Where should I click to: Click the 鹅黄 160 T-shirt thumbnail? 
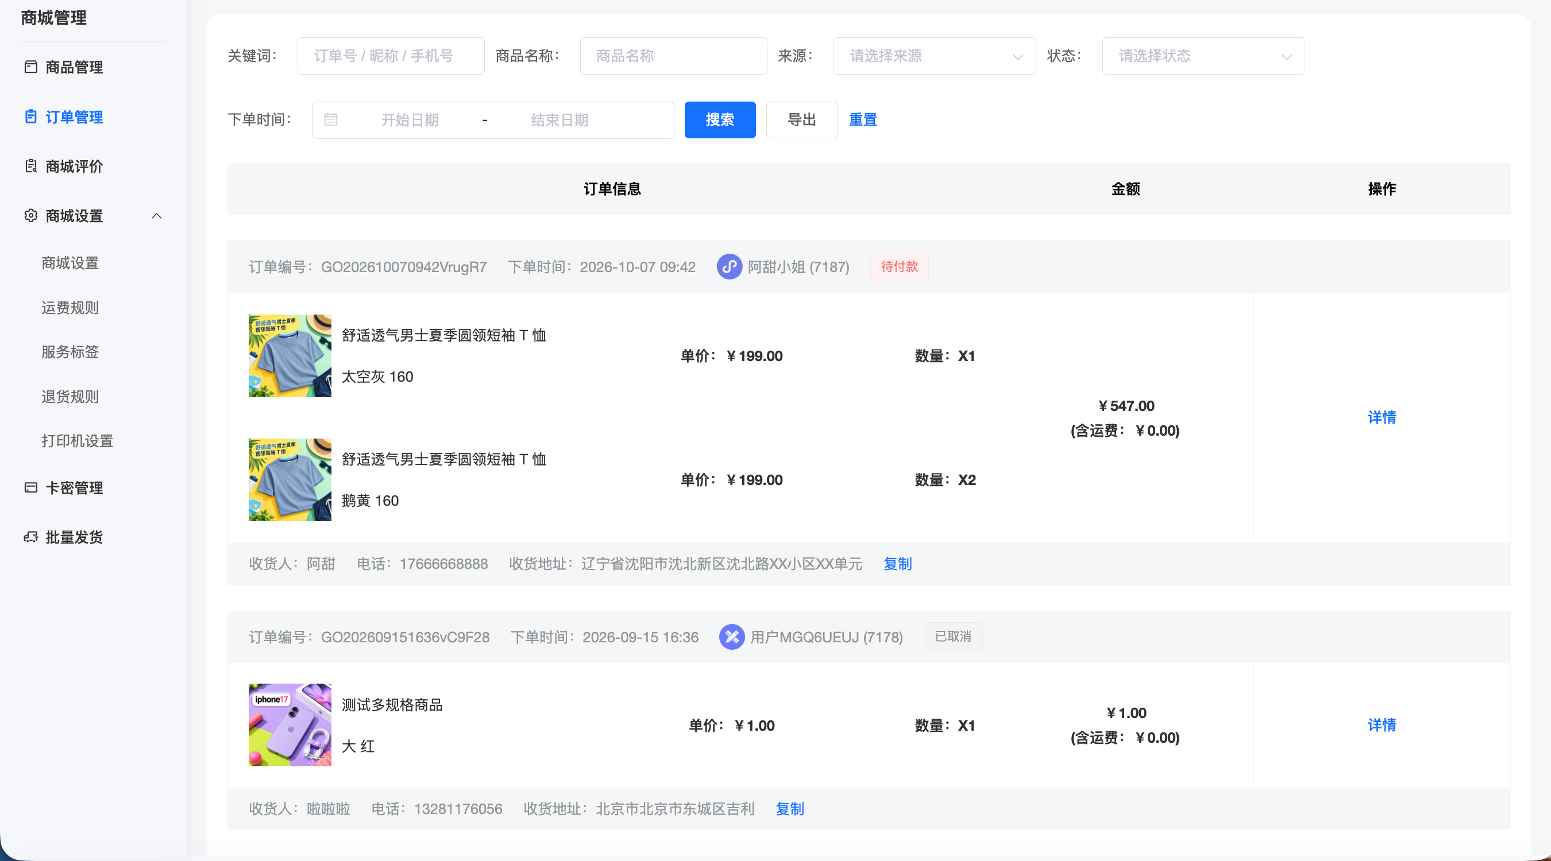click(x=290, y=479)
